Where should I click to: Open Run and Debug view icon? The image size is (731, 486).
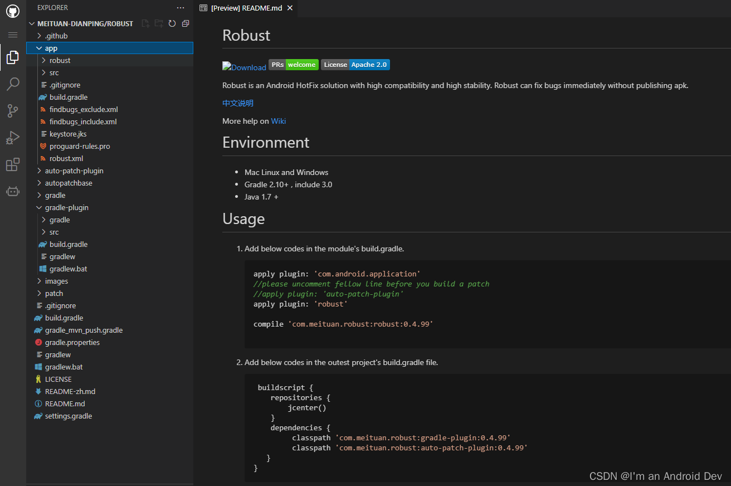(x=12, y=138)
